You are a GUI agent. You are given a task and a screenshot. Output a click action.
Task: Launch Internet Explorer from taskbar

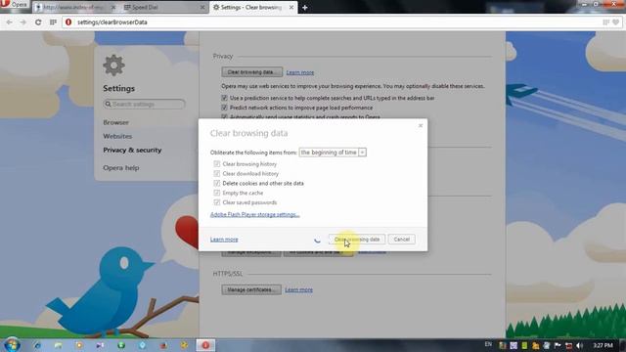coord(37,345)
